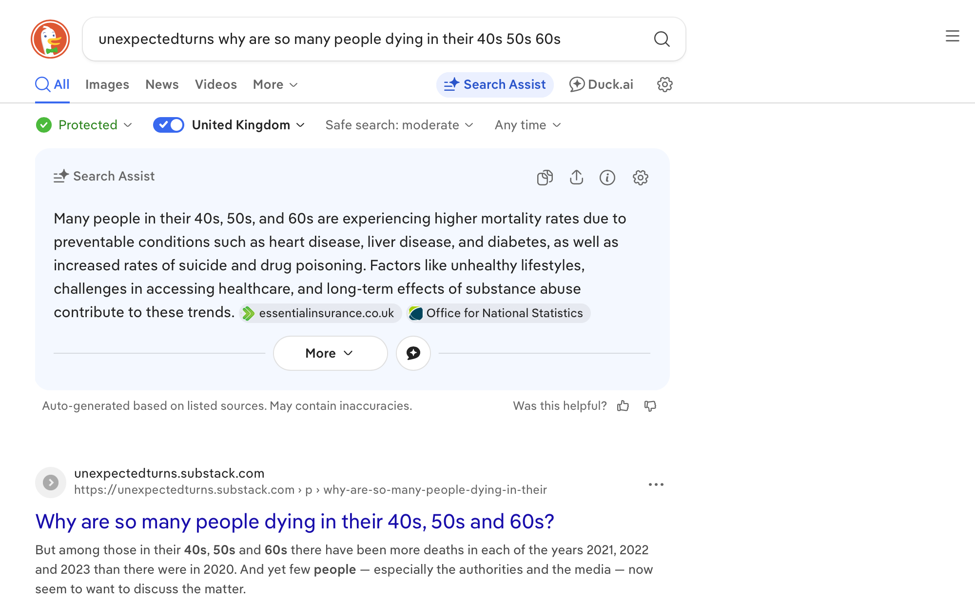Open the hamburger menu icon
The height and width of the screenshot is (605, 975).
952,36
